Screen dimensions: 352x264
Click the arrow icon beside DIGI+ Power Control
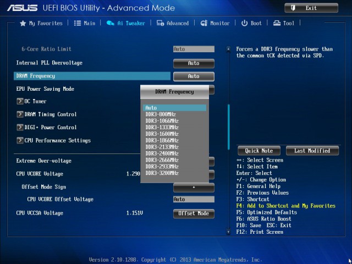[20, 127]
